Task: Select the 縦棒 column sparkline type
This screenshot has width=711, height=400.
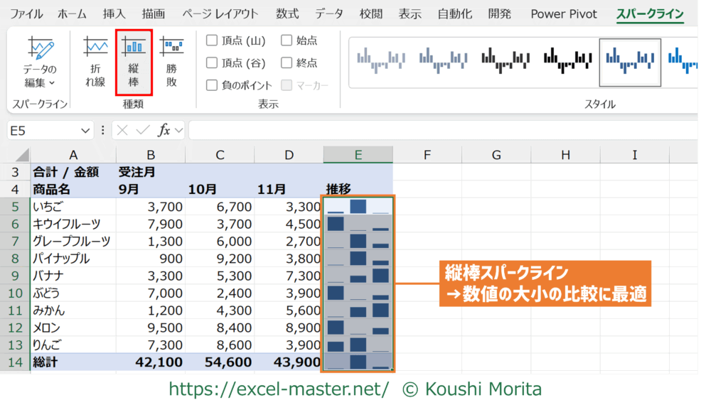Action: click(x=134, y=63)
